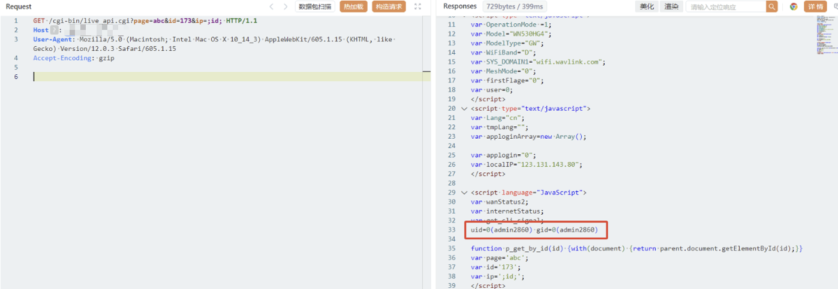The image size is (838, 289).
Task: Click the 热加载 hot reload button
Action: pos(353,7)
